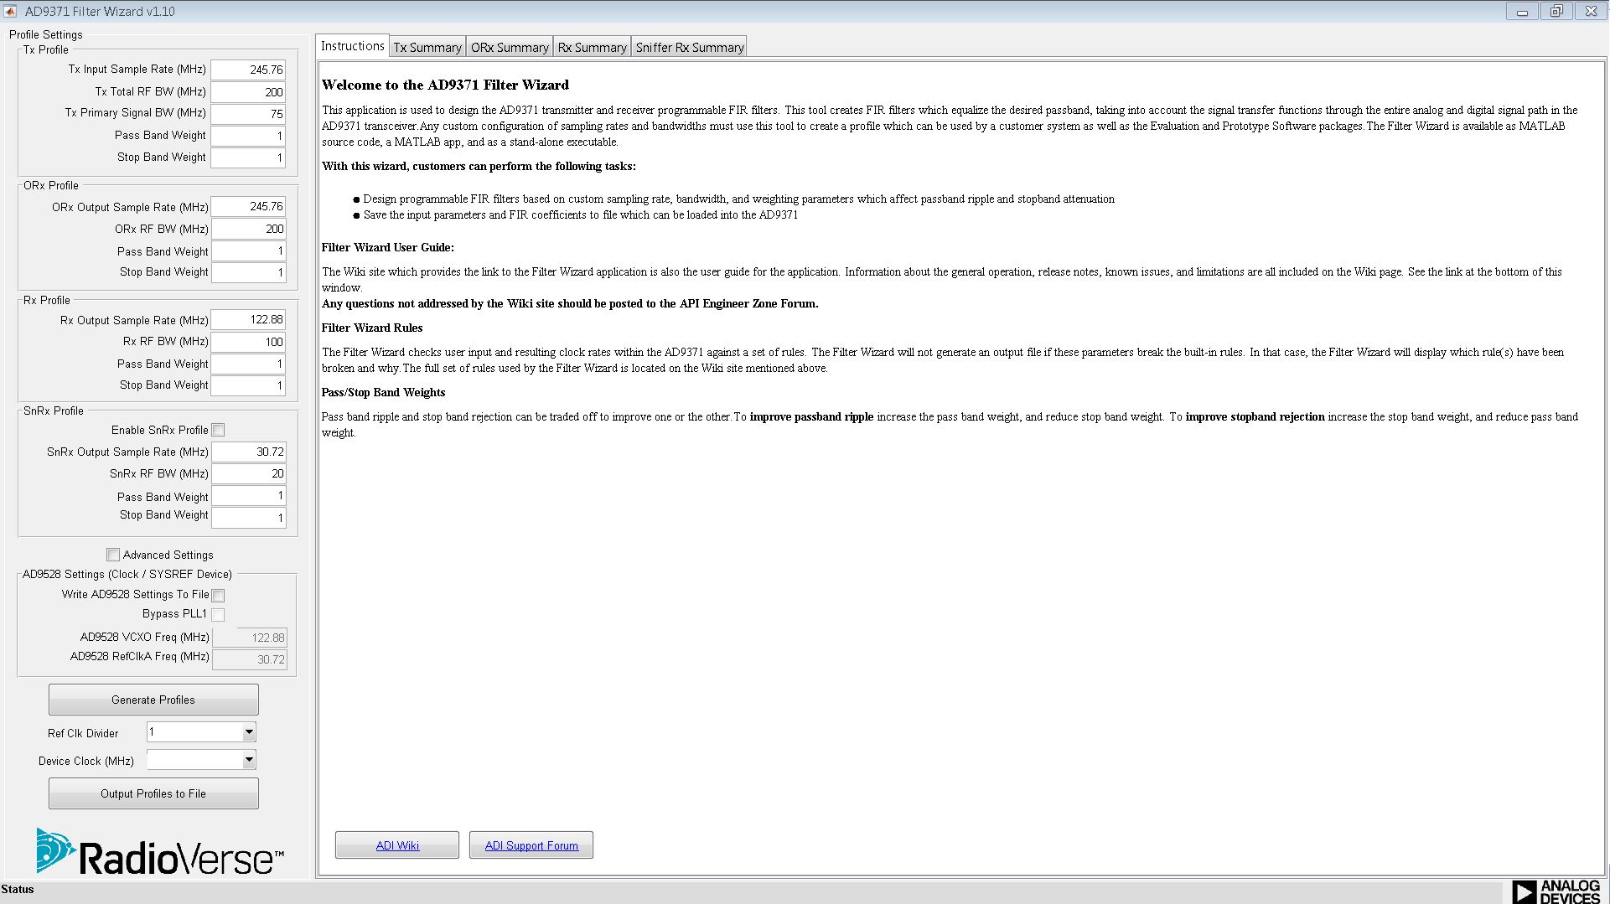Click the SnRx RF BW field
This screenshot has width=1610, height=904.
(x=249, y=473)
